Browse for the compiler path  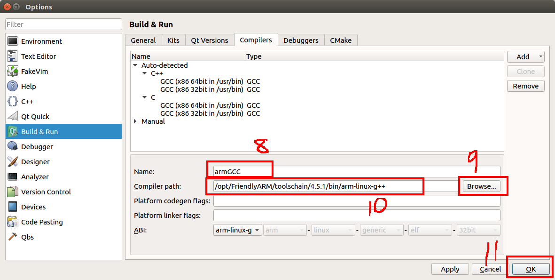point(481,186)
